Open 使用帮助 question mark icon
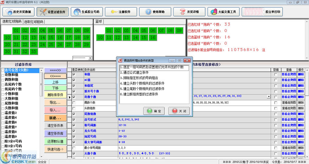309x164 pixels. pyautogui.click(x=148, y=12)
